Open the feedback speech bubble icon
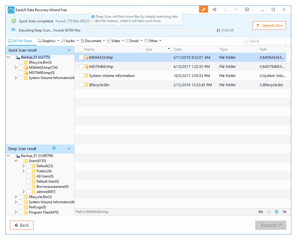This screenshot has height=239, width=295. pos(236,9)
